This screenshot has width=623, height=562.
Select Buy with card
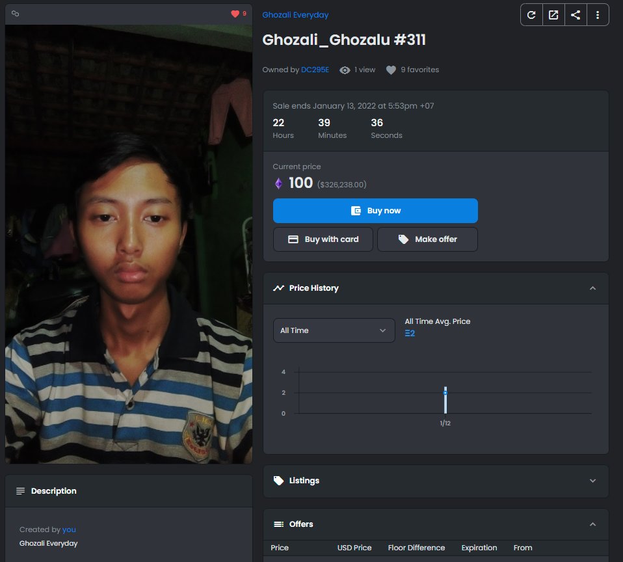tap(323, 239)
